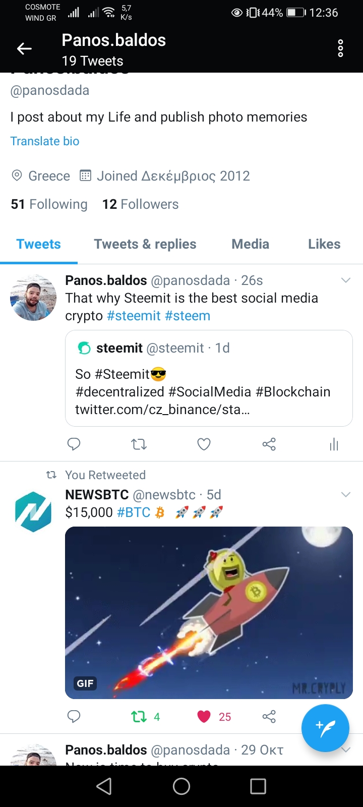Tap the back arrow in header
The image size is (363, 807).
(24, 48)
